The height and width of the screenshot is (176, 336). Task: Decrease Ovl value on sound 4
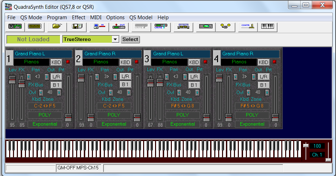[x=248, y=92]
